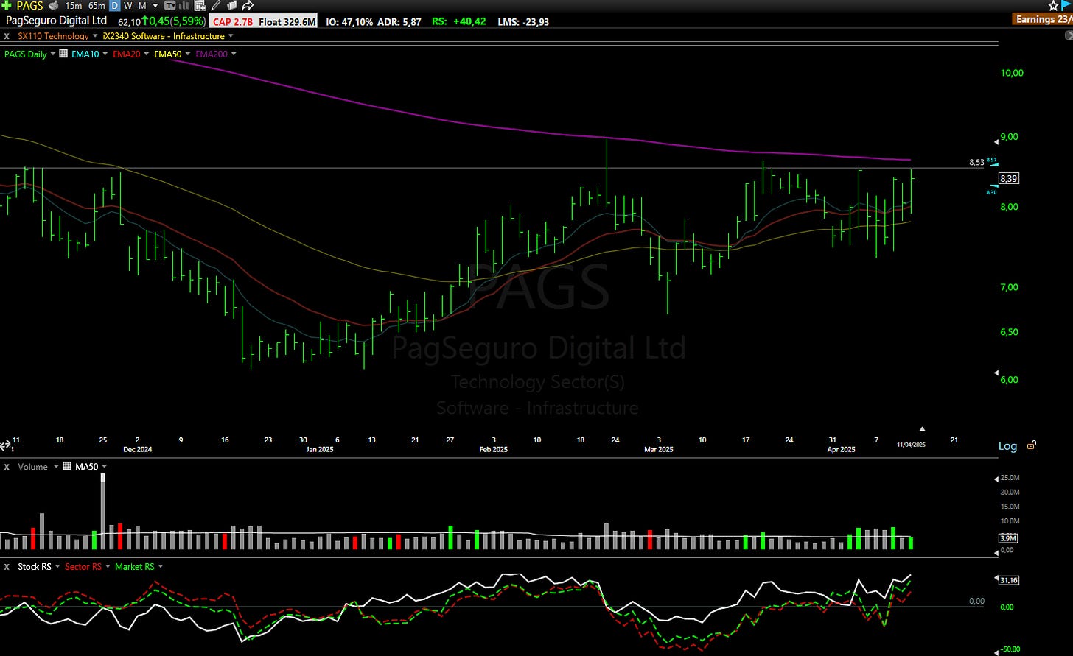Select the pencil drawing tool
Screen dimensions: 1073x656
click(x=216, y=6)
